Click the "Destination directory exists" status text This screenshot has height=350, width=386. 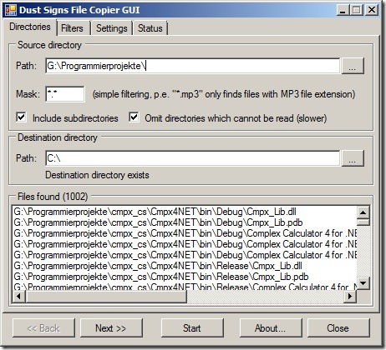point(97,175)
